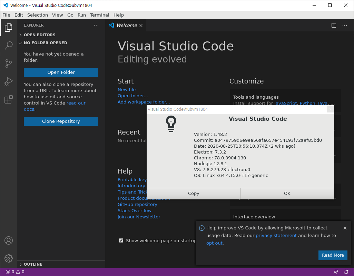Open the Search view in activity bar
The image size is (354, 276).
click(9, 45)
